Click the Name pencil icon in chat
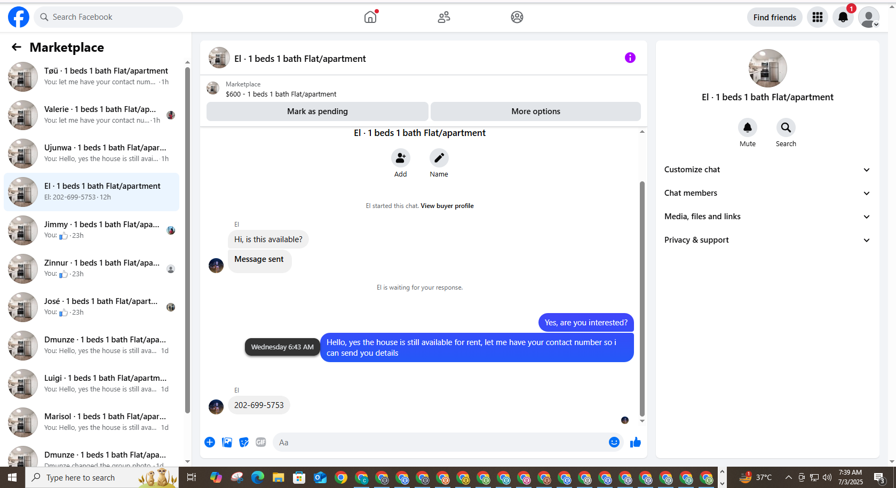The image size is (896, 488). [439, 158]
